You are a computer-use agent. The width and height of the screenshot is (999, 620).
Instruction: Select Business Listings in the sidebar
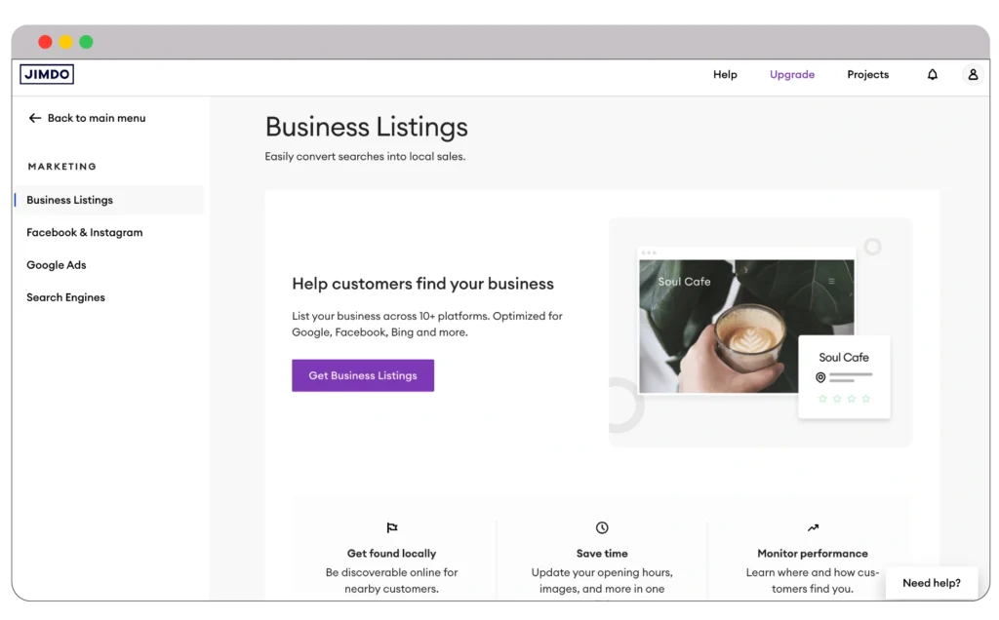[x=70, y=200]
